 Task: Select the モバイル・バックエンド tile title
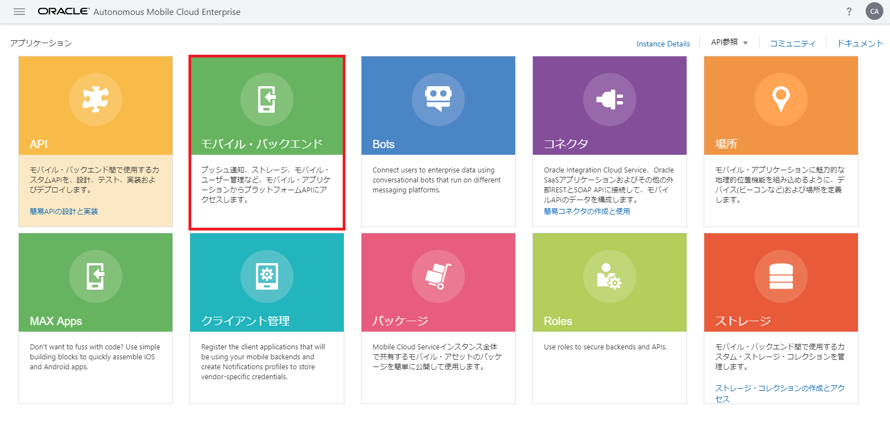pos(262,144)
